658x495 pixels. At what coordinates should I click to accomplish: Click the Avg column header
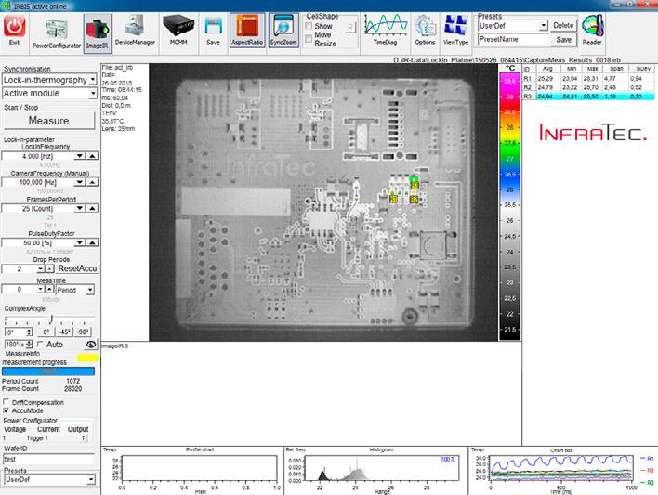[x=547, y=69]
